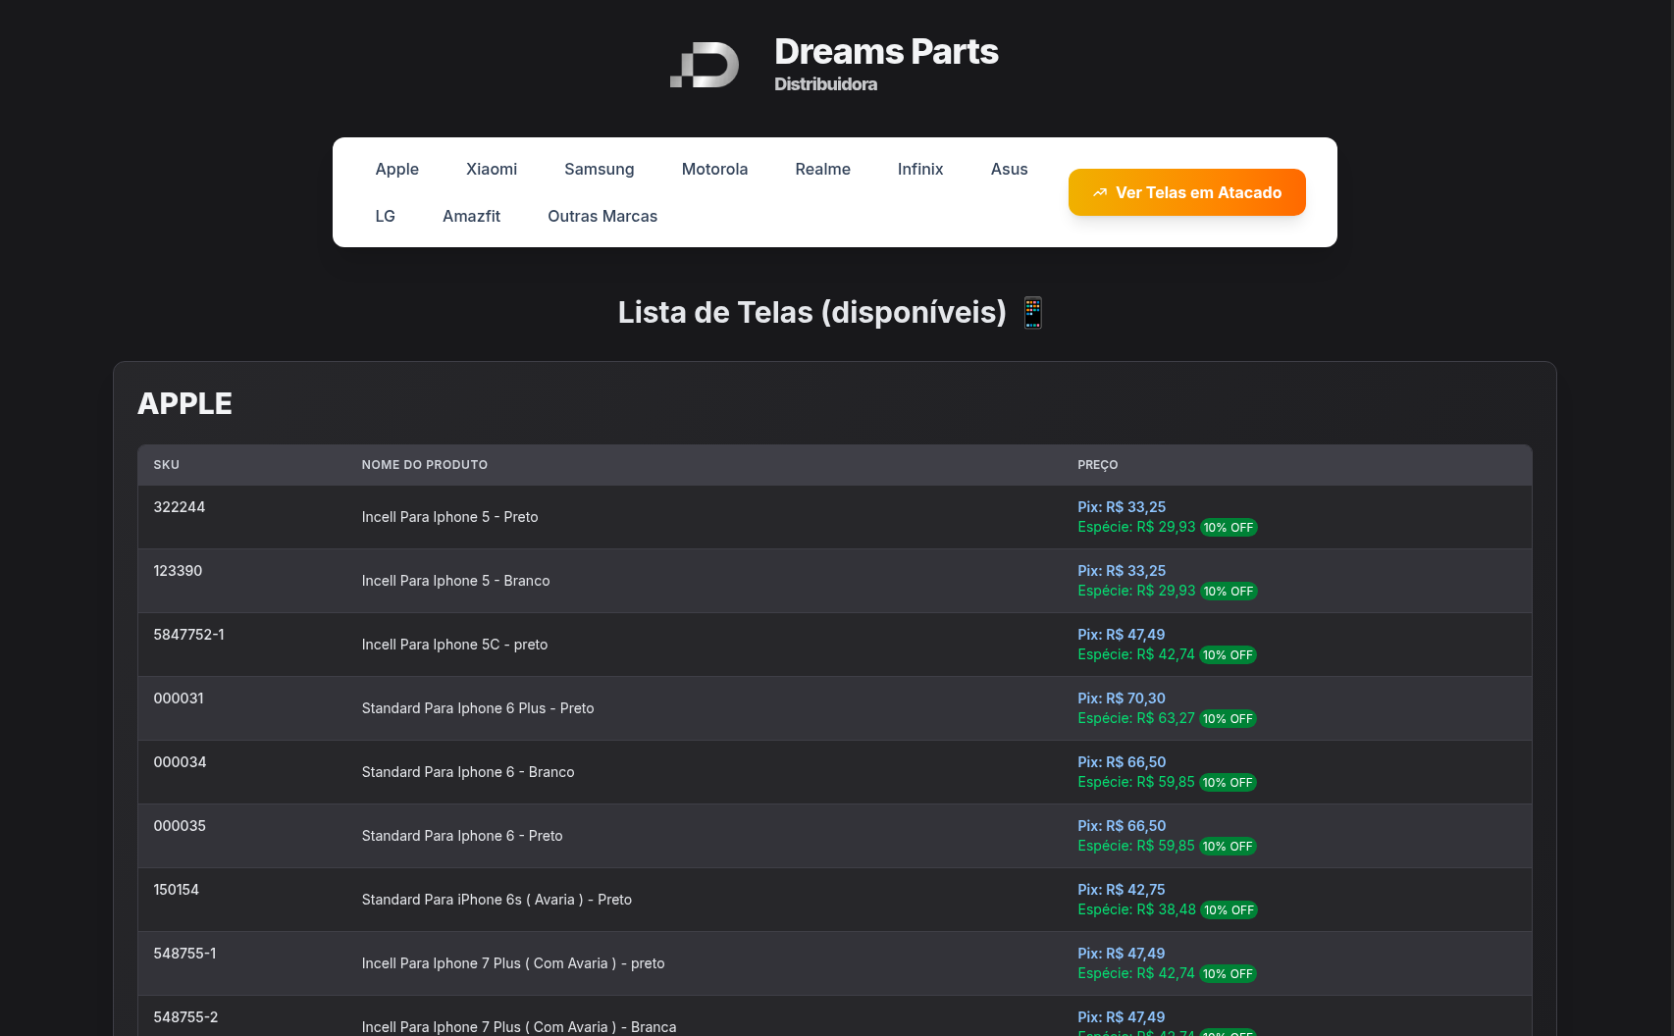
Task: Click Standard Para Iphone 6 - Branco
Action: tap(468, 772)
